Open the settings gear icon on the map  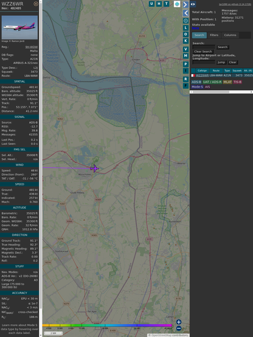pos(185,21)
